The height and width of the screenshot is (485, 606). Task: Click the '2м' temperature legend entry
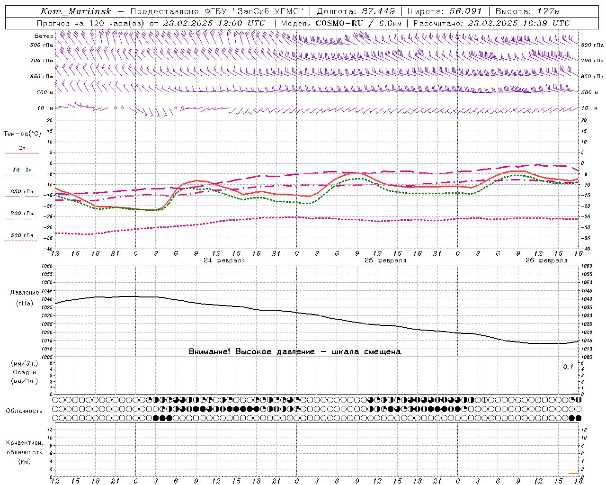pyautogui.click(x=22, y=148)
